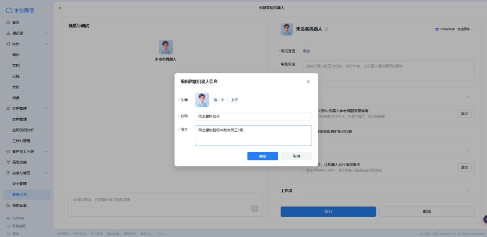
Task: Select 管理工具 in the sidebar
Action: coord(27,195)
